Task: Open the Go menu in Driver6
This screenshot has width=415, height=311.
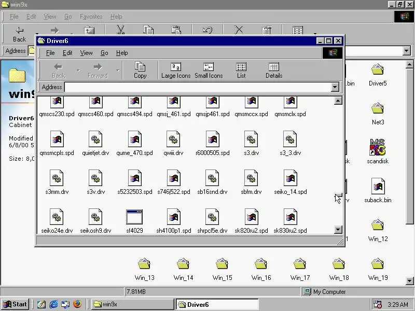Action: pyautogui.click(x=104, y=53)
